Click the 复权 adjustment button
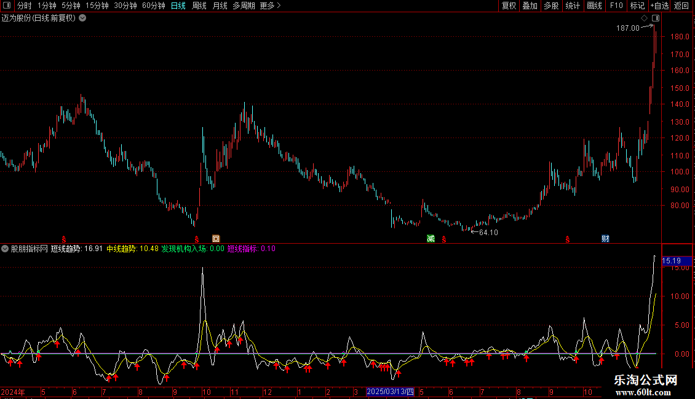The width and height of the screenshot is (695, 399). [x=509, y=6]
